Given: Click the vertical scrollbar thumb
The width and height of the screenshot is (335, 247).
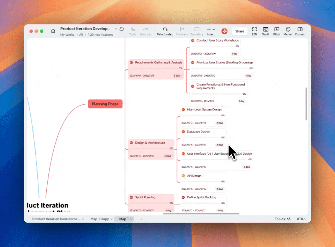Looking at the screenshot, I should click(x=306, y=104).
